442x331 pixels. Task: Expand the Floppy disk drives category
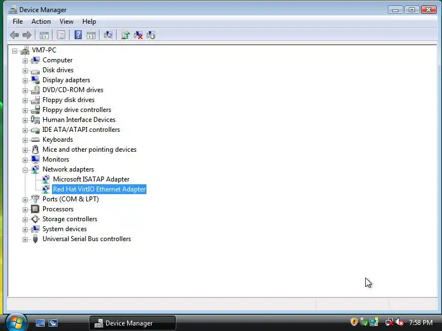(25, 100)
